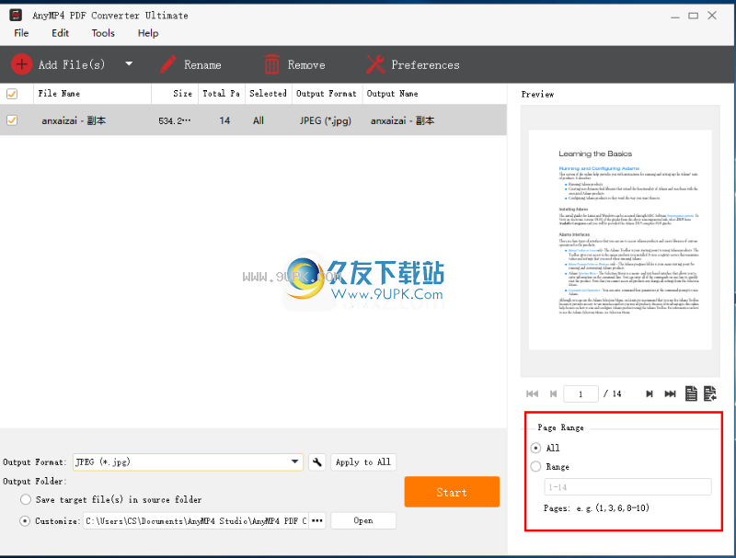
Task: Go to the previous preview page
Action: (554, 393)
